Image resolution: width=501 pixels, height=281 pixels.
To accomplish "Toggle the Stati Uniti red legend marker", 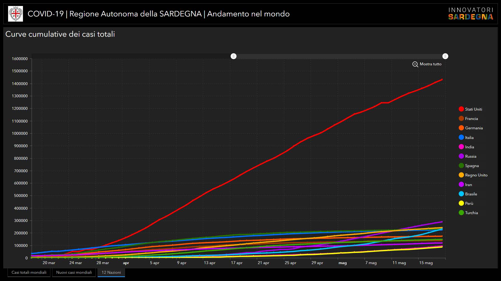I will click(x=461, y=109).
